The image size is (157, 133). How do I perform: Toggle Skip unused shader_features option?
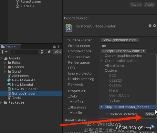pos(128,107)
